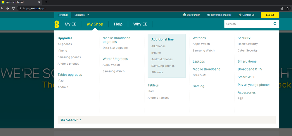
Task: Click the browser forward arrow
Action: tap(8, 8)
